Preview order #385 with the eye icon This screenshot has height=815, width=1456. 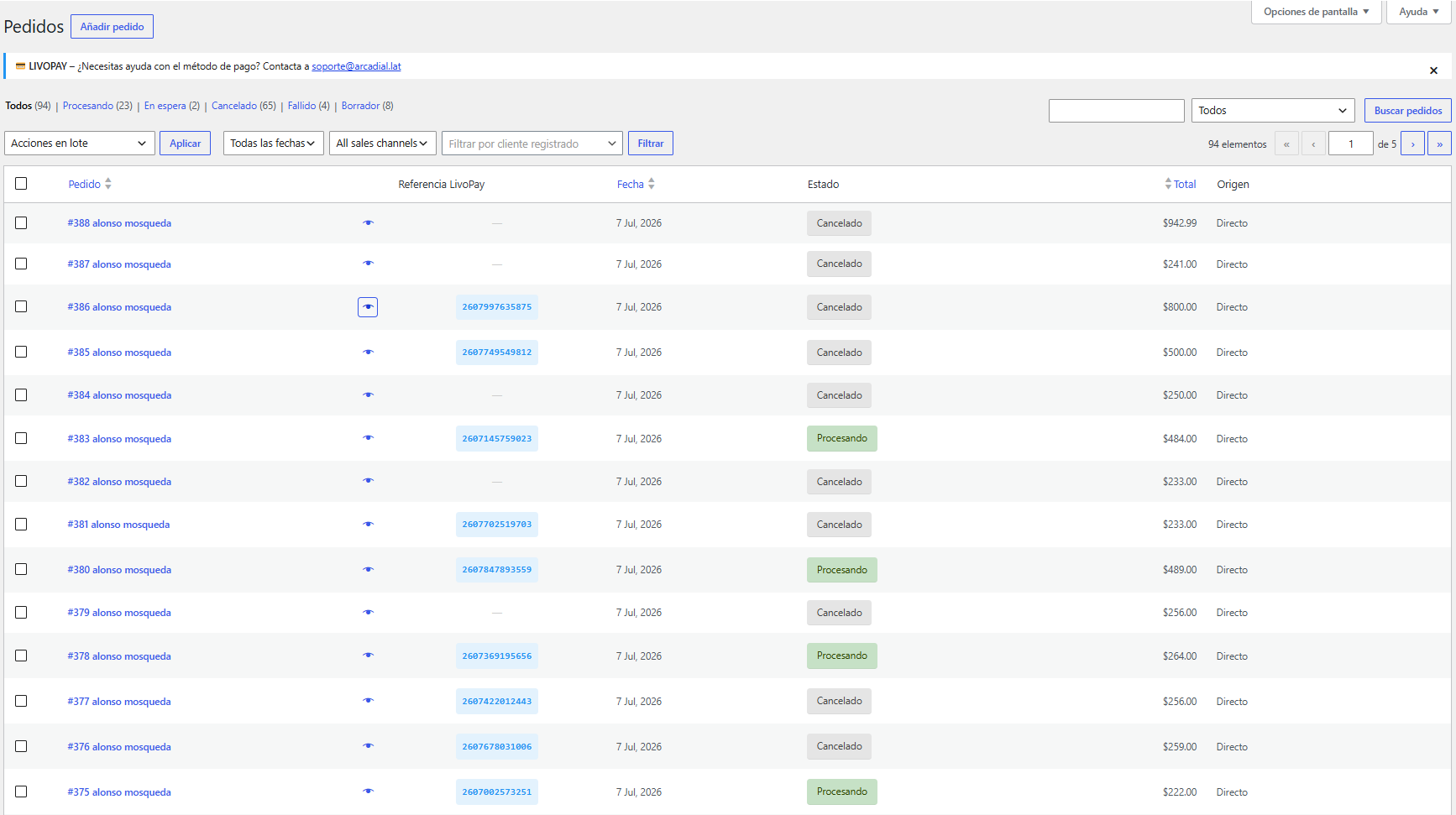368,353
